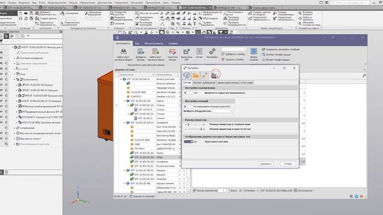
Task: Select the first settings category icon in dialog
Action: [x=187, y=76]
